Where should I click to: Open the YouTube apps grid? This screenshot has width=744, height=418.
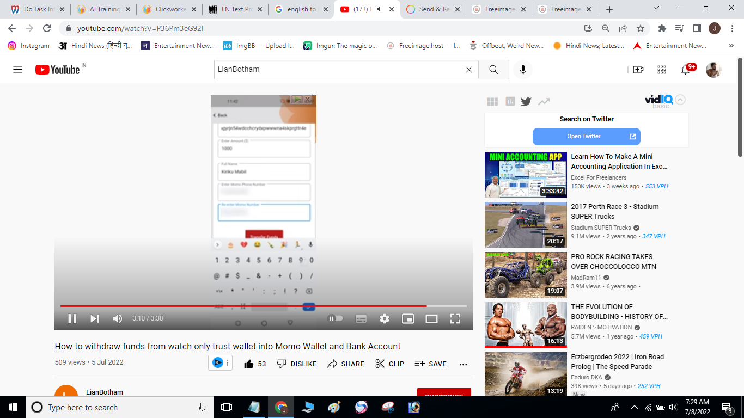[662, 70]
